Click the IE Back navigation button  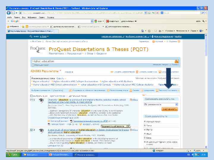[9, 13]
